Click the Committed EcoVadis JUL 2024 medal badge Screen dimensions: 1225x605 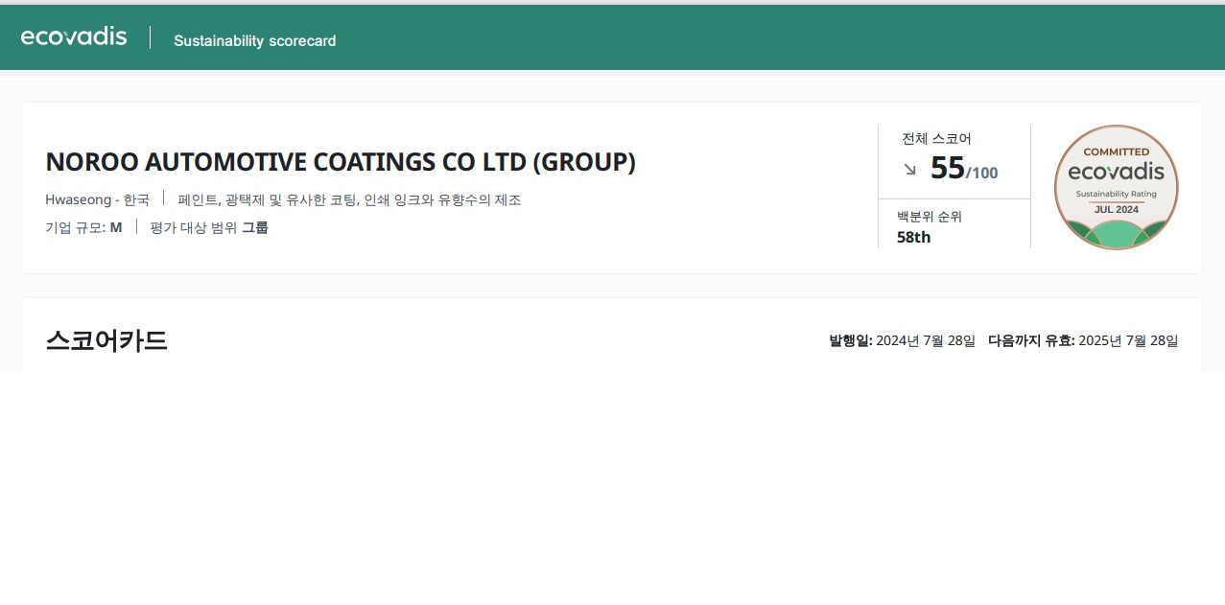coord(1117,187)
